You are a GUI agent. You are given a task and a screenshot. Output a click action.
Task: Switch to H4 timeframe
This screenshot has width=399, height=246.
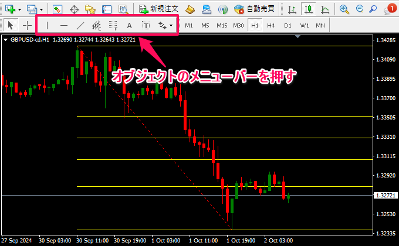[x=270, y=25]
